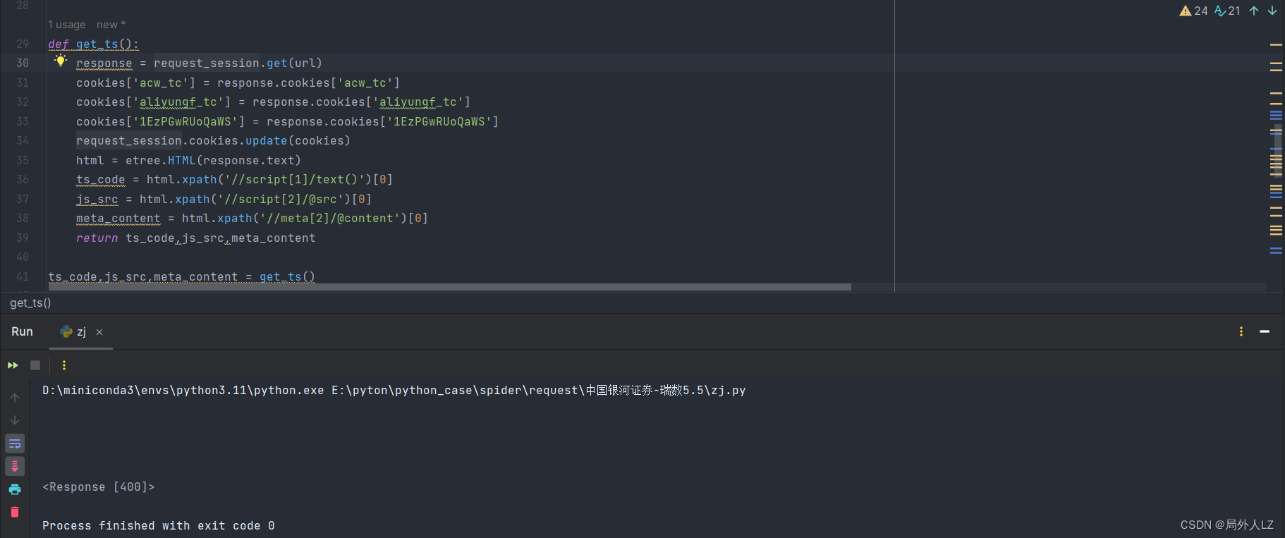Open Run panel options menu
1285x538 pixels.
pyautogui.click(x=1241, y=331)
